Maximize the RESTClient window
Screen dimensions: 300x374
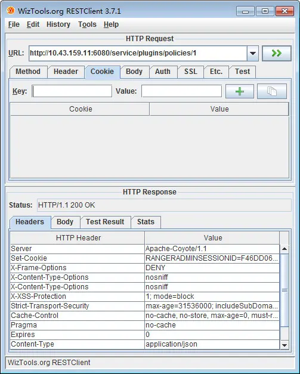(x=265, y=11)
